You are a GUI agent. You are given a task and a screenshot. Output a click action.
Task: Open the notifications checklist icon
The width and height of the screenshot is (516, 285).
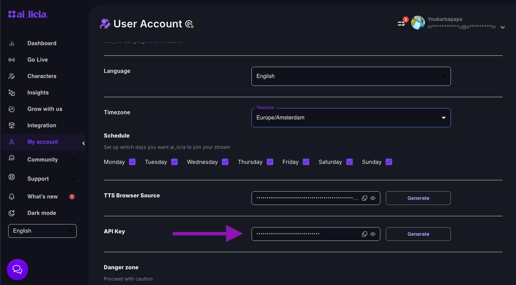pos(401,24)
